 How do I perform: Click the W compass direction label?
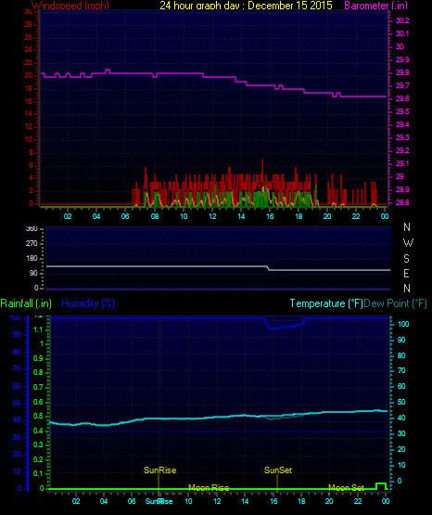click(x=408, y=243)
